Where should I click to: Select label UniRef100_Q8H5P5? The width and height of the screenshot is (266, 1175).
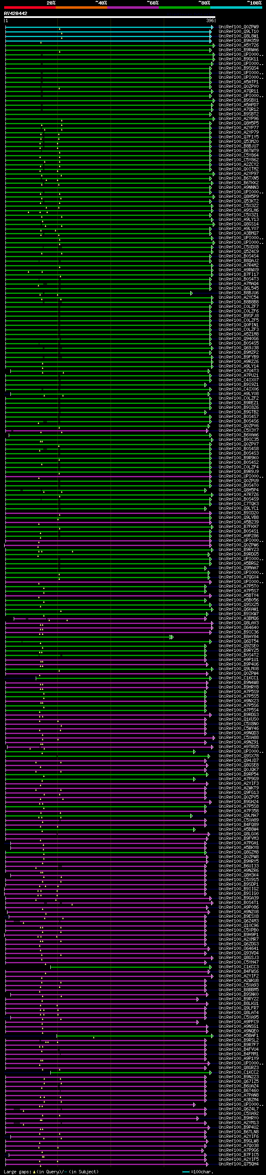238,123
